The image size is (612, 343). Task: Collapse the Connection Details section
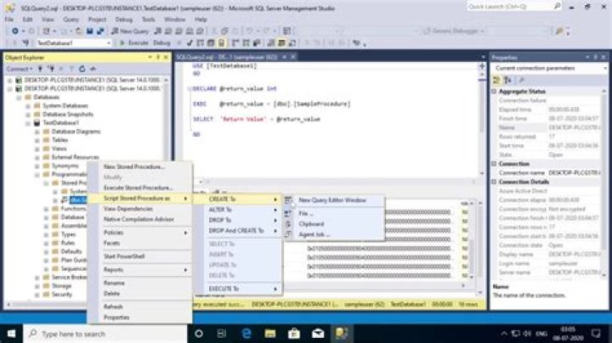tap(494, 182)
